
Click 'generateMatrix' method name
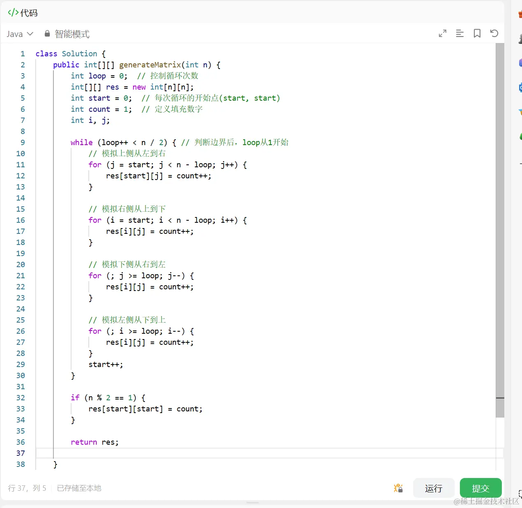click(150, 65)
